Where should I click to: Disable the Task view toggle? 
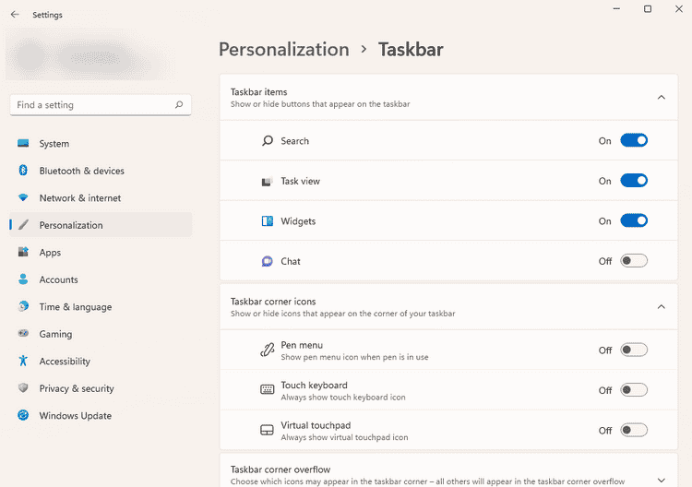pos(634,181)
